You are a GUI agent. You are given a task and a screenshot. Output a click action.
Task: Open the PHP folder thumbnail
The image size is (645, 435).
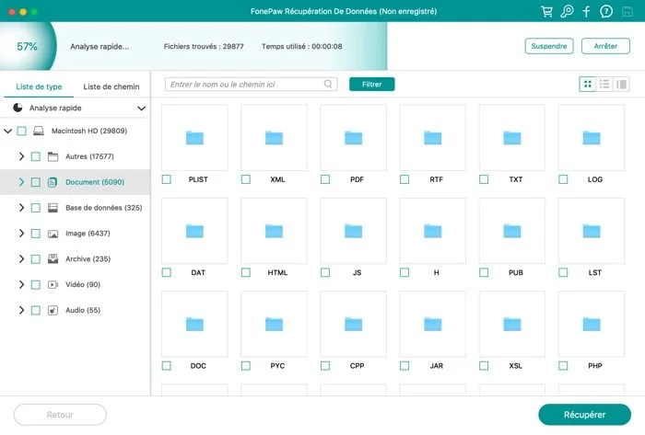point(592,324)
